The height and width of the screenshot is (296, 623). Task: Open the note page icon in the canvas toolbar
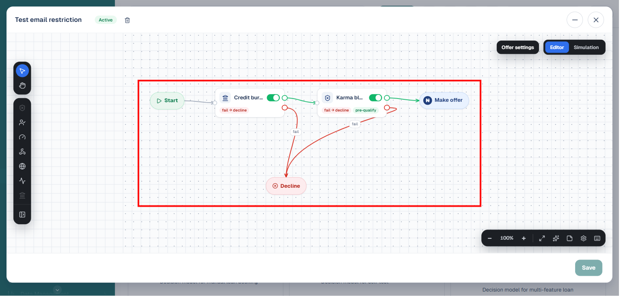point(569,238)
